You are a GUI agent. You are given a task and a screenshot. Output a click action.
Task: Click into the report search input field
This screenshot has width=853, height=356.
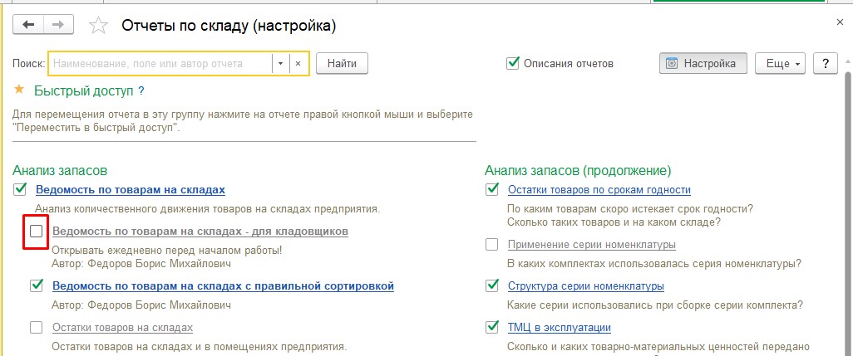160,63
